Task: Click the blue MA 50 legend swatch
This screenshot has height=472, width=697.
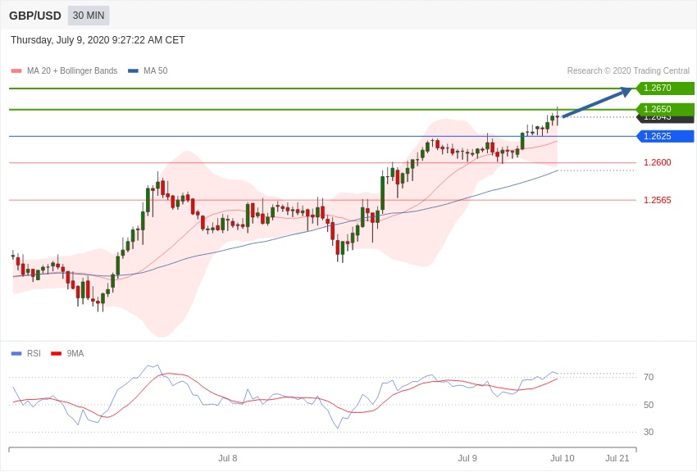Action: tap(133, 71)
